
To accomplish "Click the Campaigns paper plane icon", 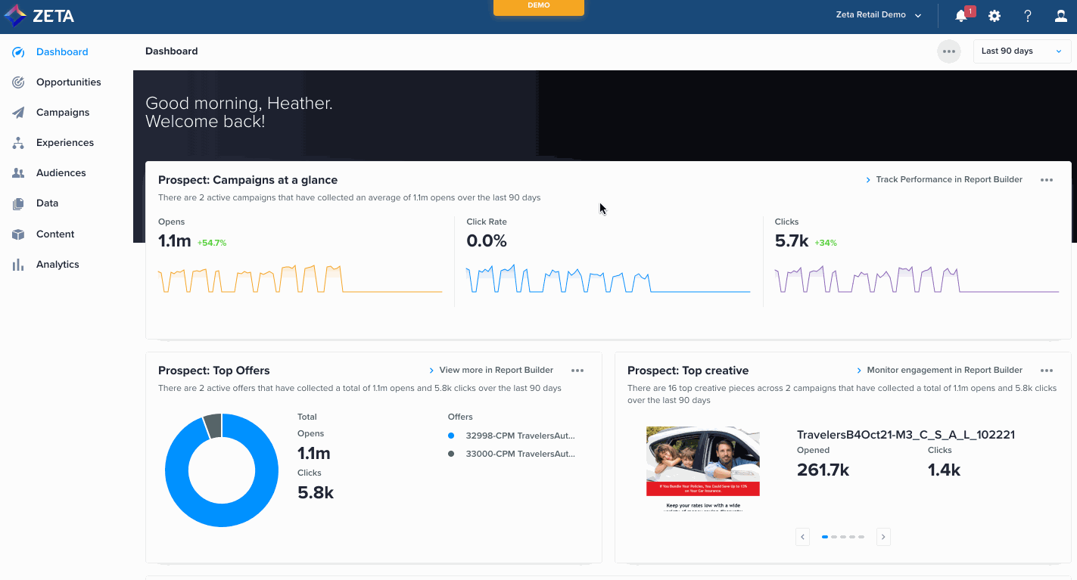I will 18,113.
